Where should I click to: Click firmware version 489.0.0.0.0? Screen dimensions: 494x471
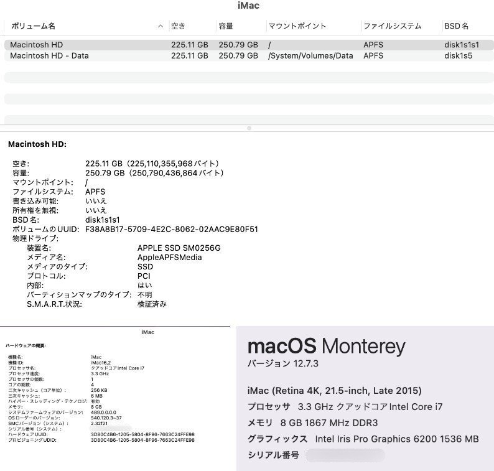coord(103,413)
